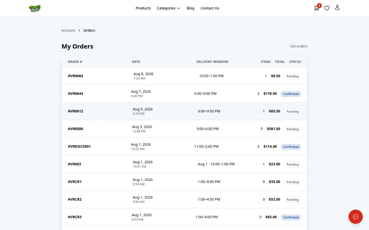Viewport: 369px width, 230px height.
Task: Open order #VRCR3
Action: pos(184,217)
